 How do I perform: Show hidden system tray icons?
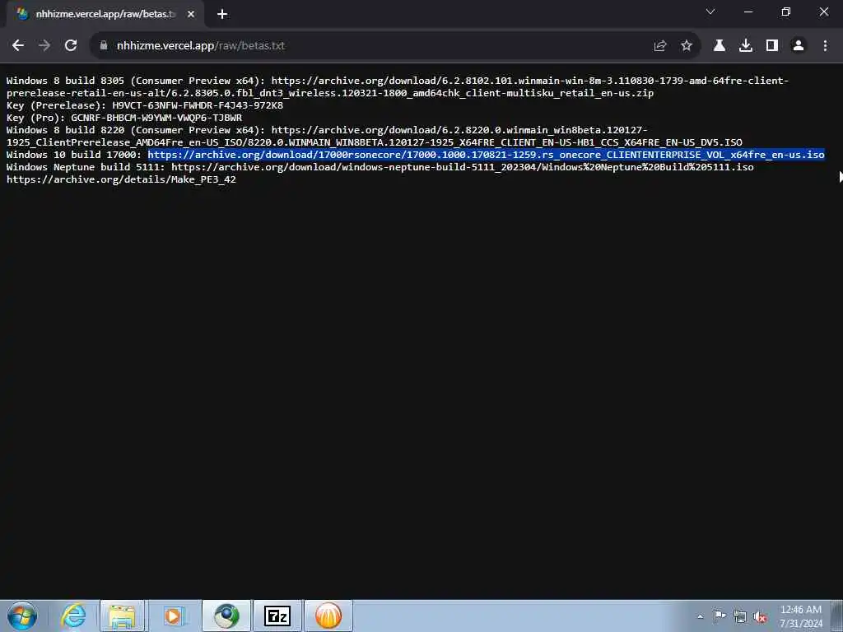pyautogui.click(x=700, y=617)
